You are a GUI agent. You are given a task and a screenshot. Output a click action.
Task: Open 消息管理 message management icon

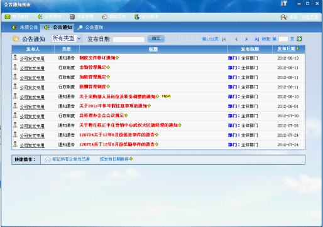point(72,17)
